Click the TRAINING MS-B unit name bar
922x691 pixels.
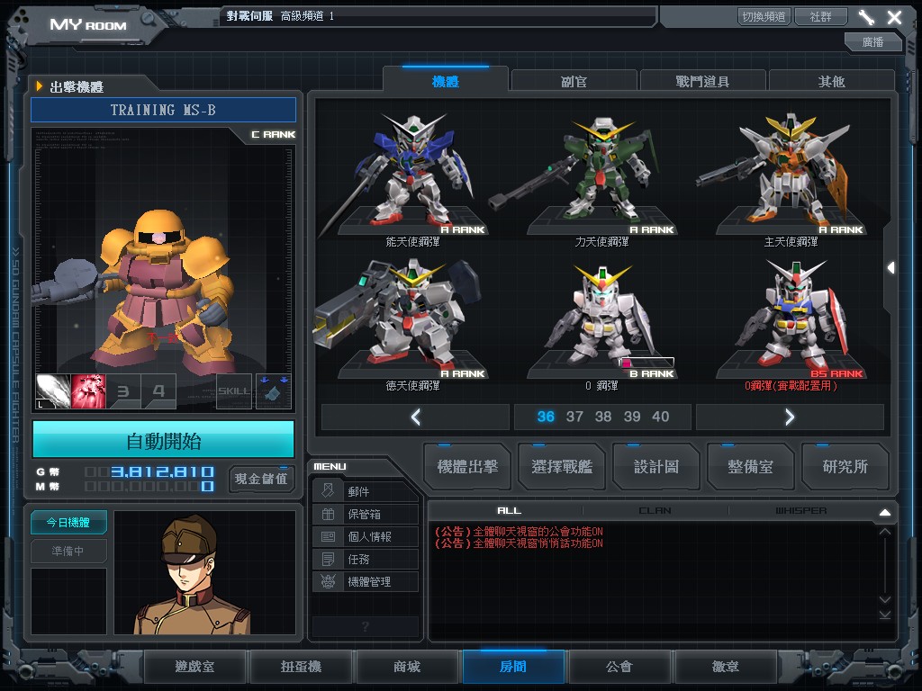click(164, 110)
